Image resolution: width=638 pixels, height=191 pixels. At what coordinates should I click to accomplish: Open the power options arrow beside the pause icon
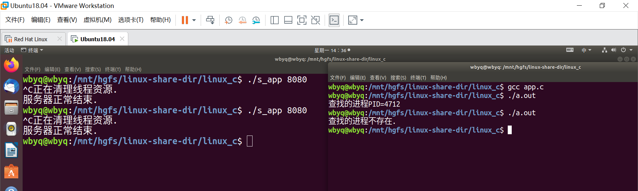click(x=194, y=20)
